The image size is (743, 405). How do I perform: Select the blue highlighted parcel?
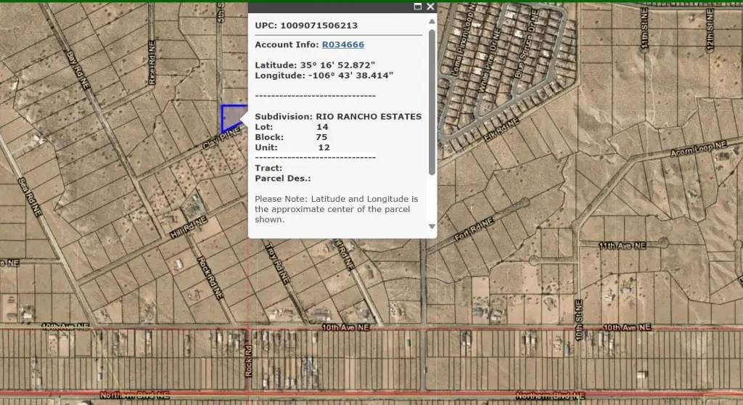pyautogui.click(x=231, y=116)
